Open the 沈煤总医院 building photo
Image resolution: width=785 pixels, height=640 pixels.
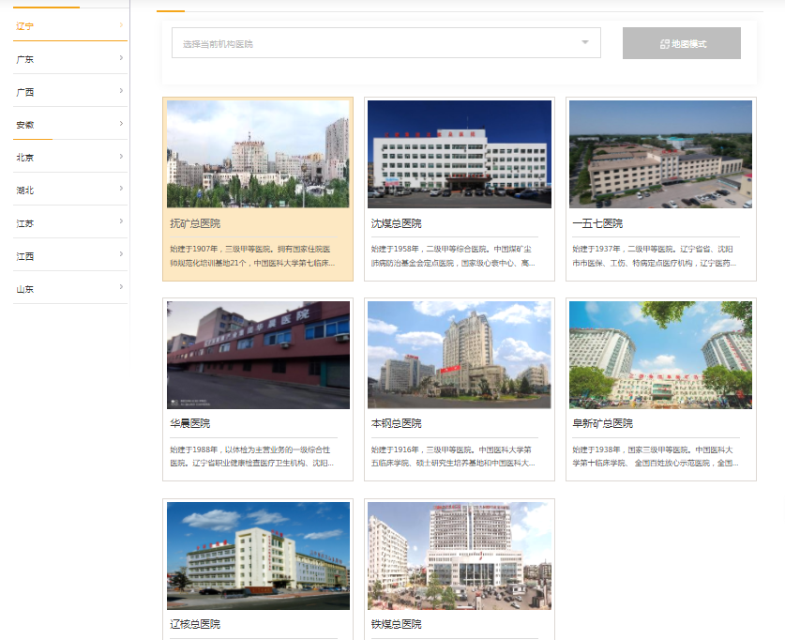click(x=460, y=154)
